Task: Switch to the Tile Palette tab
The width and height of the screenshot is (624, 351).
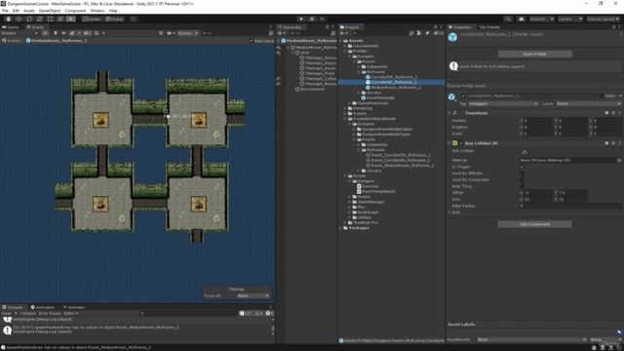Action: pyautogui.click(x=489, y=27)
